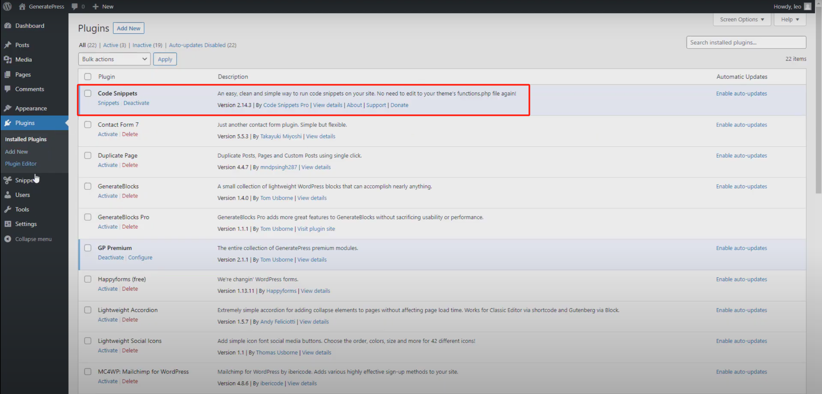Open the Bulk actions dropdown
Image resolution: width=822 pixels, height=394 pixels.
coord(114,59)
